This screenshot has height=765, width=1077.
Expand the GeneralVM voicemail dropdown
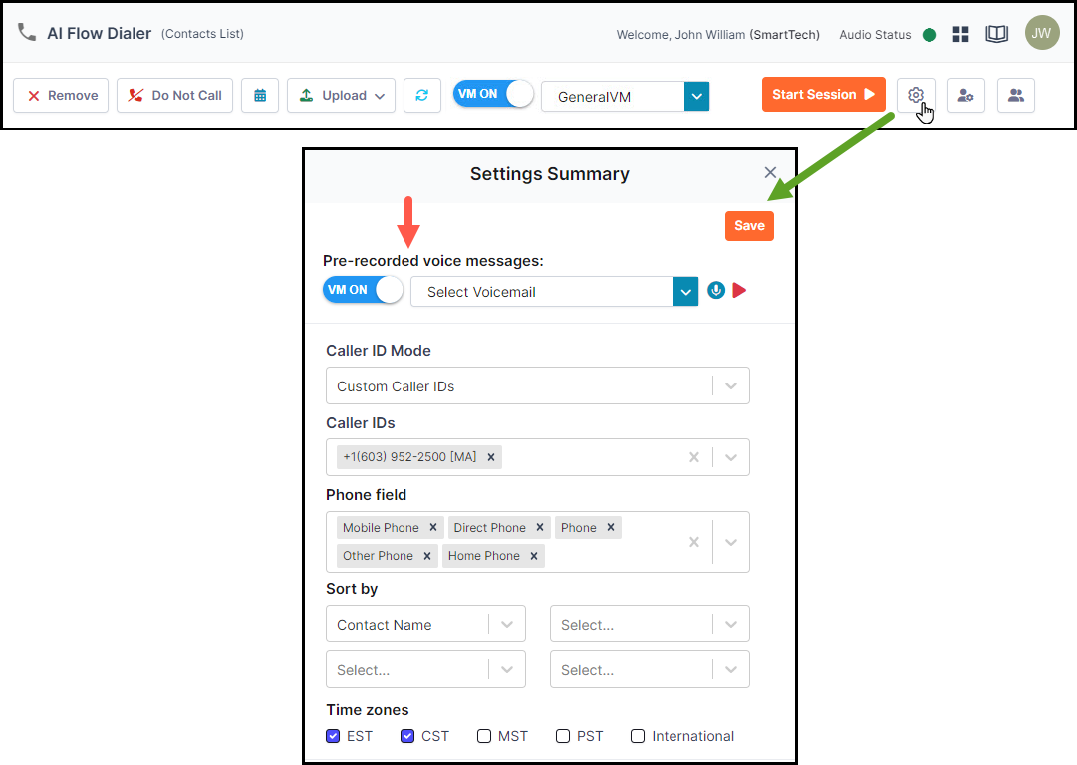[696, 97]
